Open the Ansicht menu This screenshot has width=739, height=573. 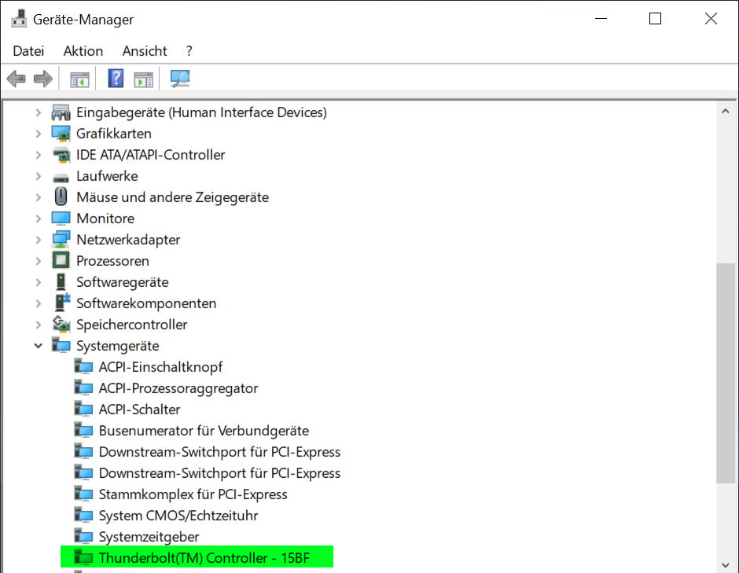click(145, 51)
